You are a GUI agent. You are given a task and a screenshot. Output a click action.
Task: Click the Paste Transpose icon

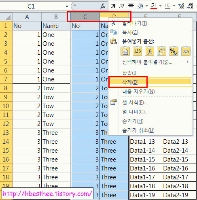(161, 51)
